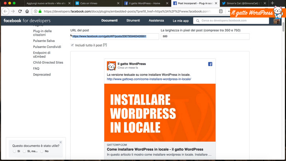The height and width of the screenshot is (161, 286).
Task: Open the Deprecated sidebar link
Action: (42, 74)
